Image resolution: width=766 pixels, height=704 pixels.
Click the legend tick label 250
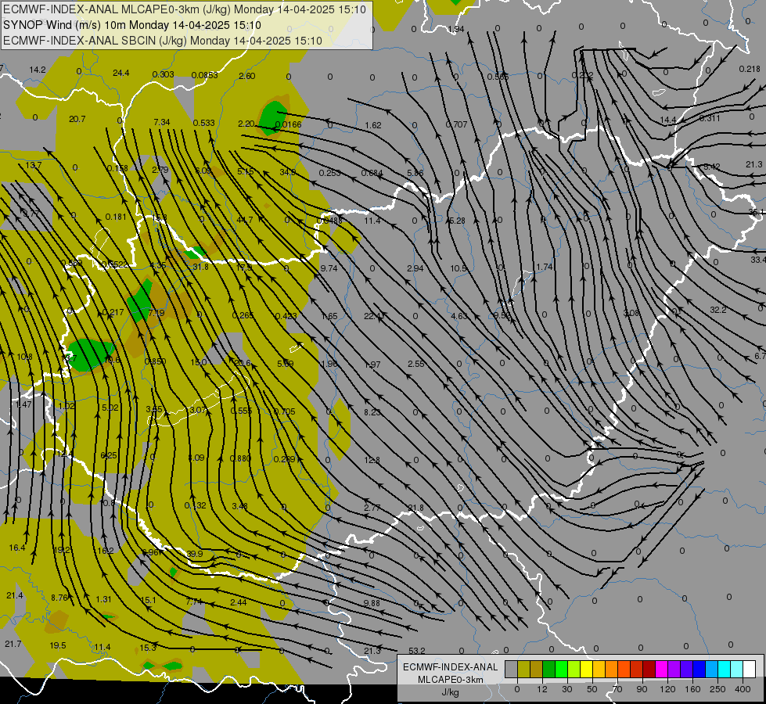pyautogui.click(x=717, y=689)
